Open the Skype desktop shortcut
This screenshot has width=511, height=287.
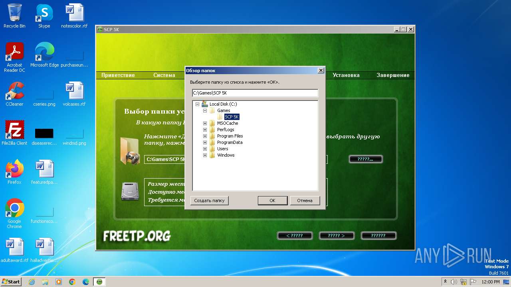coord(44,16)
